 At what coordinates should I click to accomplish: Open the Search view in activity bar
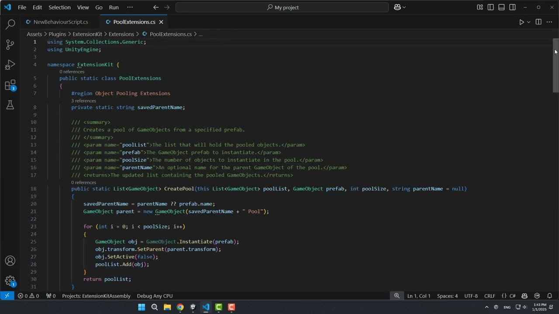click(10, 24)
